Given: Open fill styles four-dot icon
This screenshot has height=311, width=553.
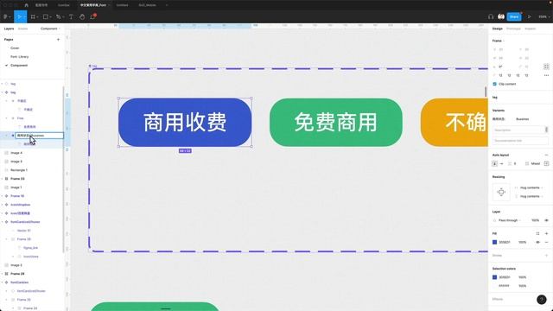Looking at the screenshot, I should [x=537, y=234].
